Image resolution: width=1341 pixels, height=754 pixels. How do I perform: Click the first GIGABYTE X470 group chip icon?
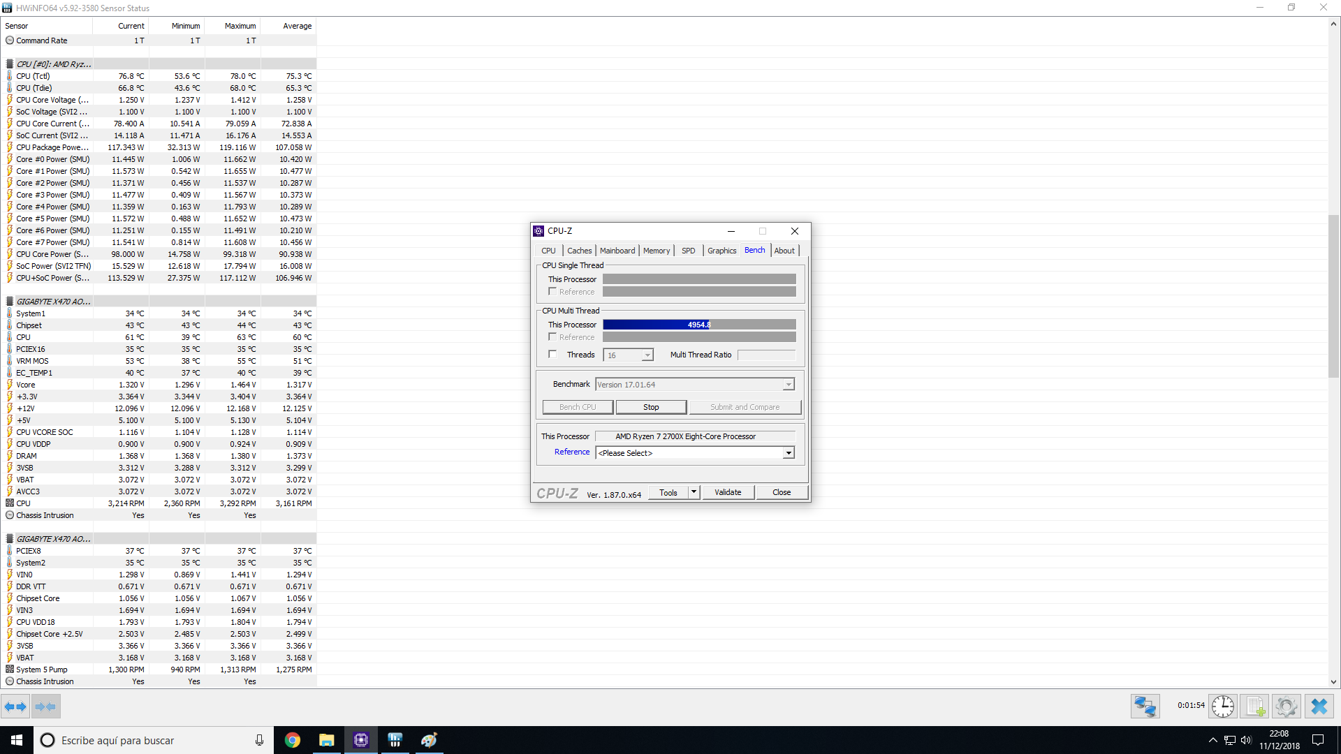(10, 302)
